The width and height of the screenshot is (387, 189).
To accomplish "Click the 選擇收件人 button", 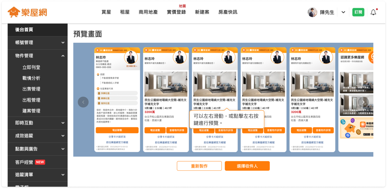I will click(247, 166).
